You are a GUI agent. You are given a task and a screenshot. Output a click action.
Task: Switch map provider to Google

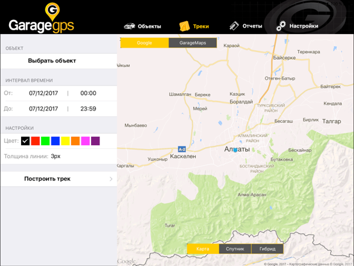pos(144,43)
